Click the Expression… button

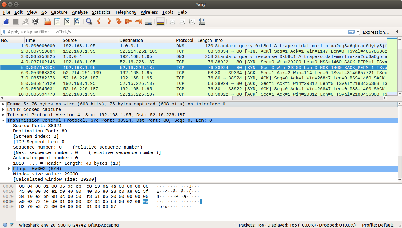click(x=376, y=32)
